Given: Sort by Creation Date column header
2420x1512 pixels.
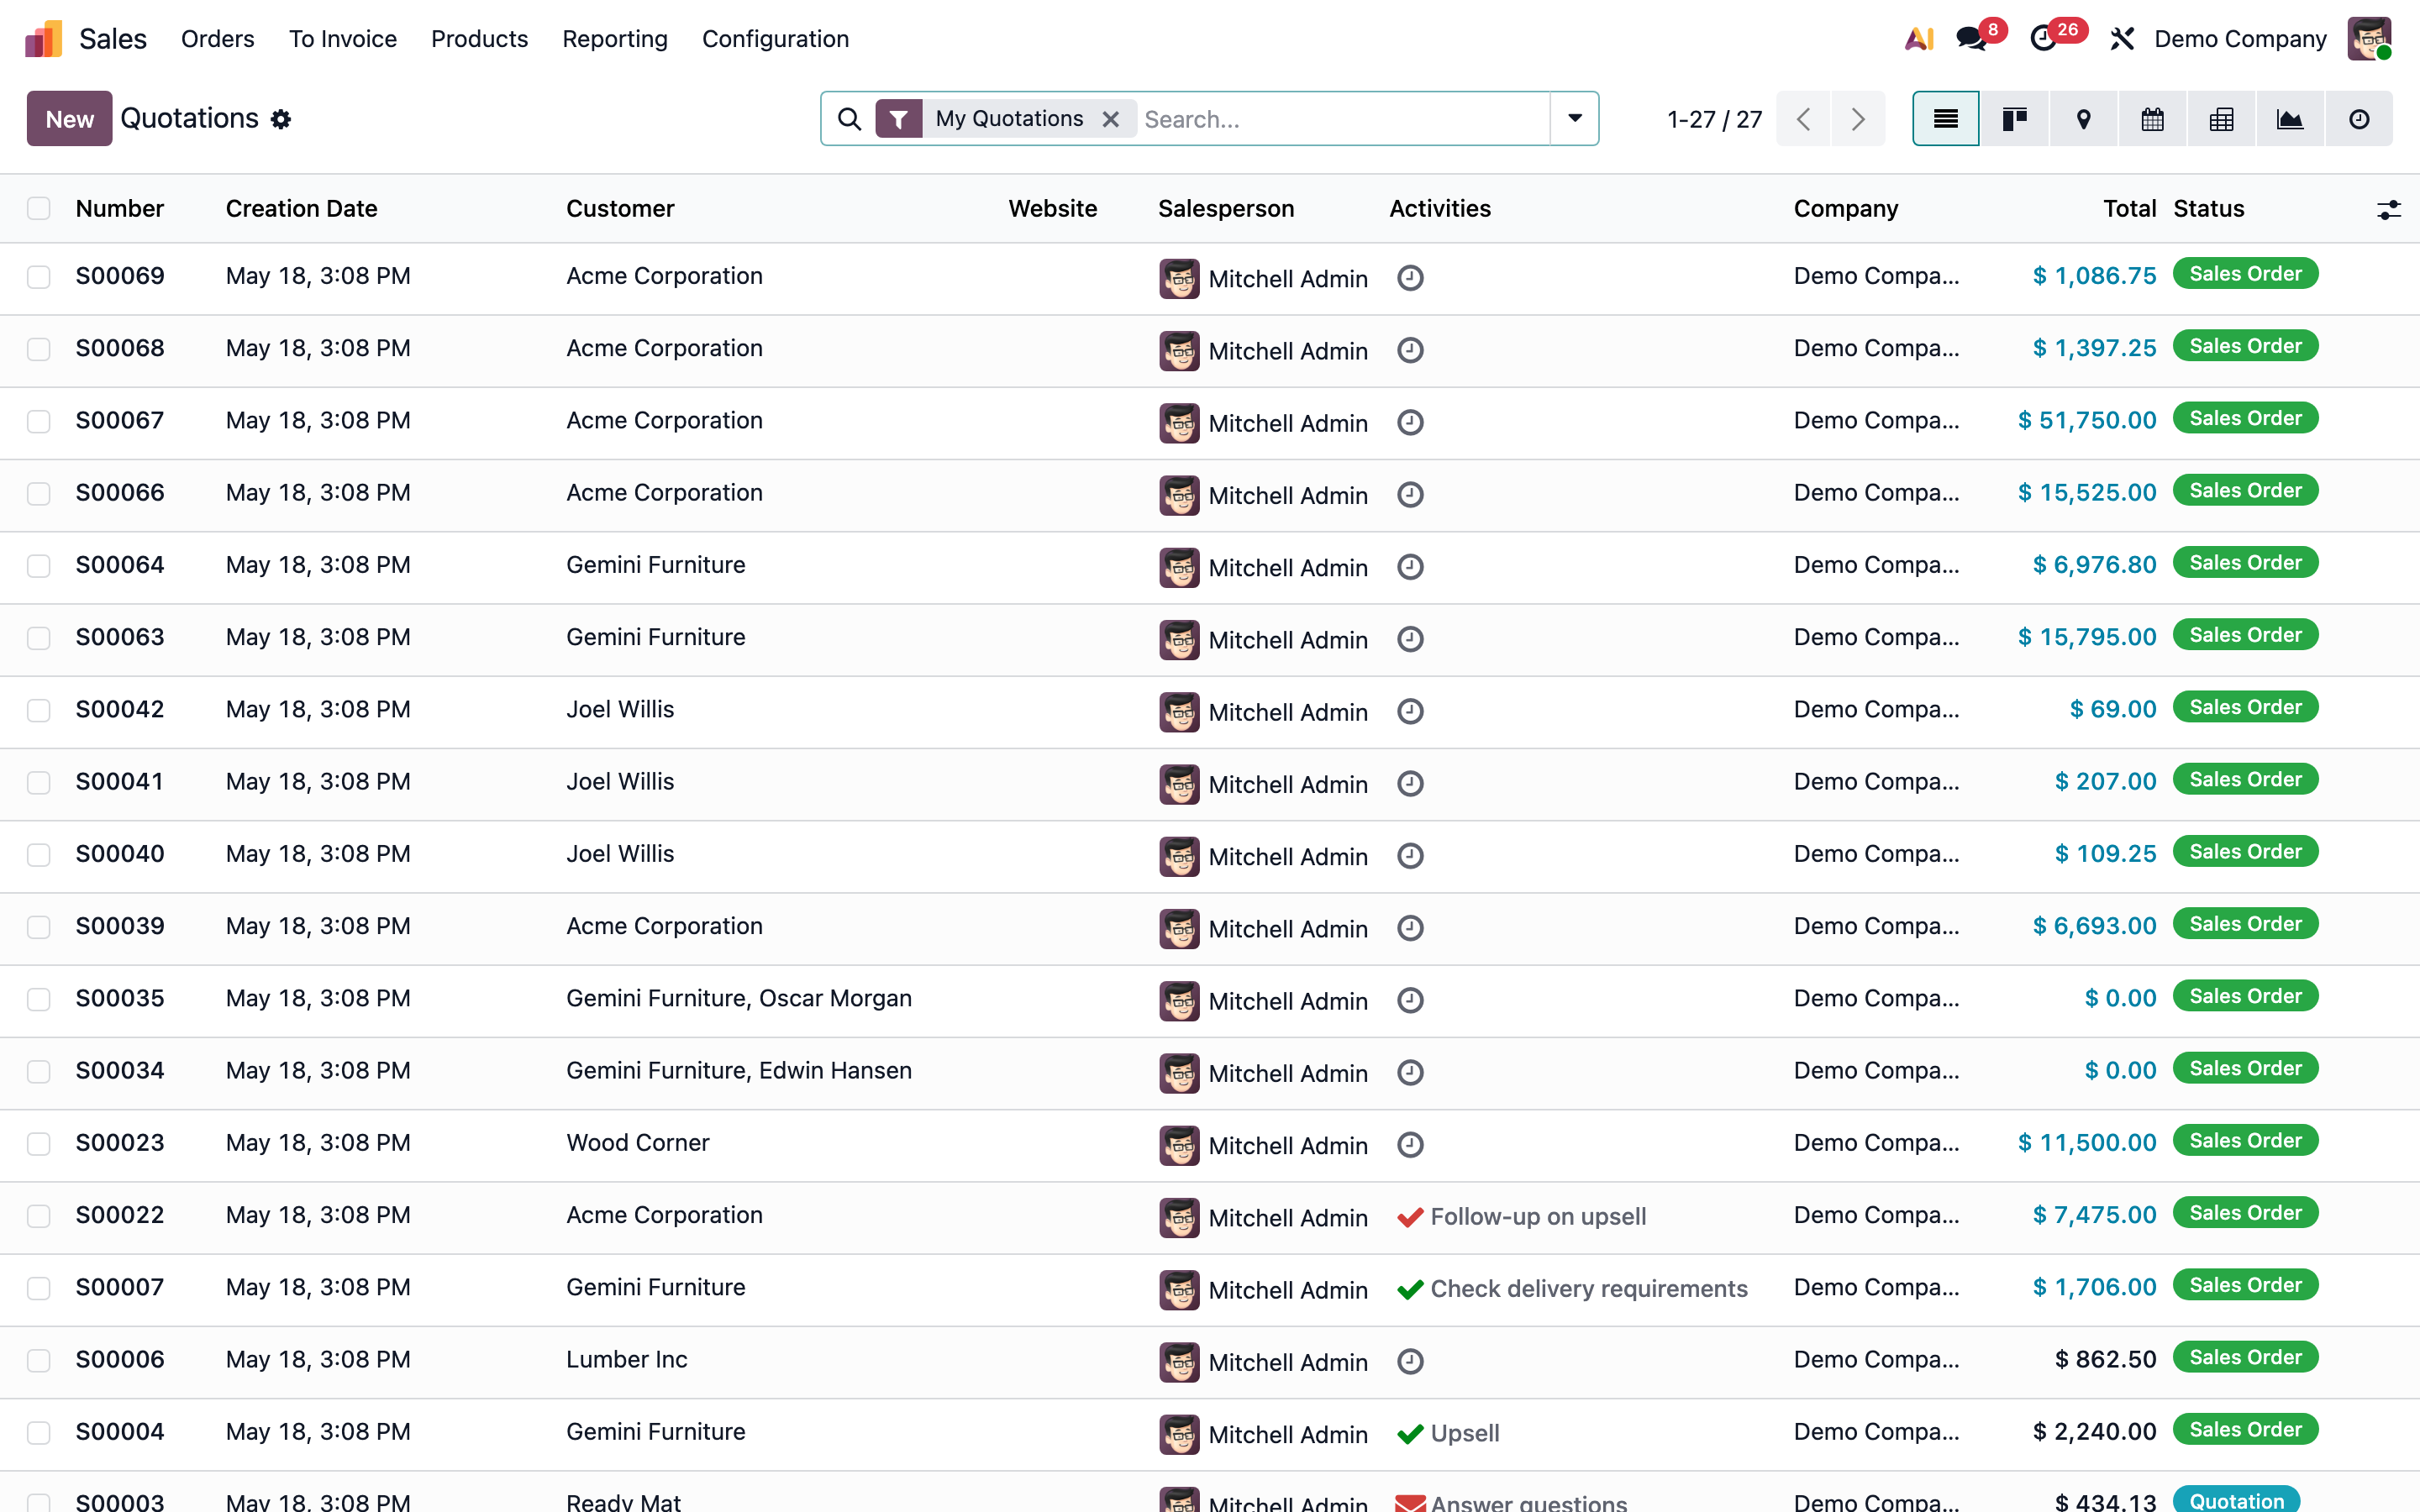Looking at the screenshot, I should click(301, 209).
